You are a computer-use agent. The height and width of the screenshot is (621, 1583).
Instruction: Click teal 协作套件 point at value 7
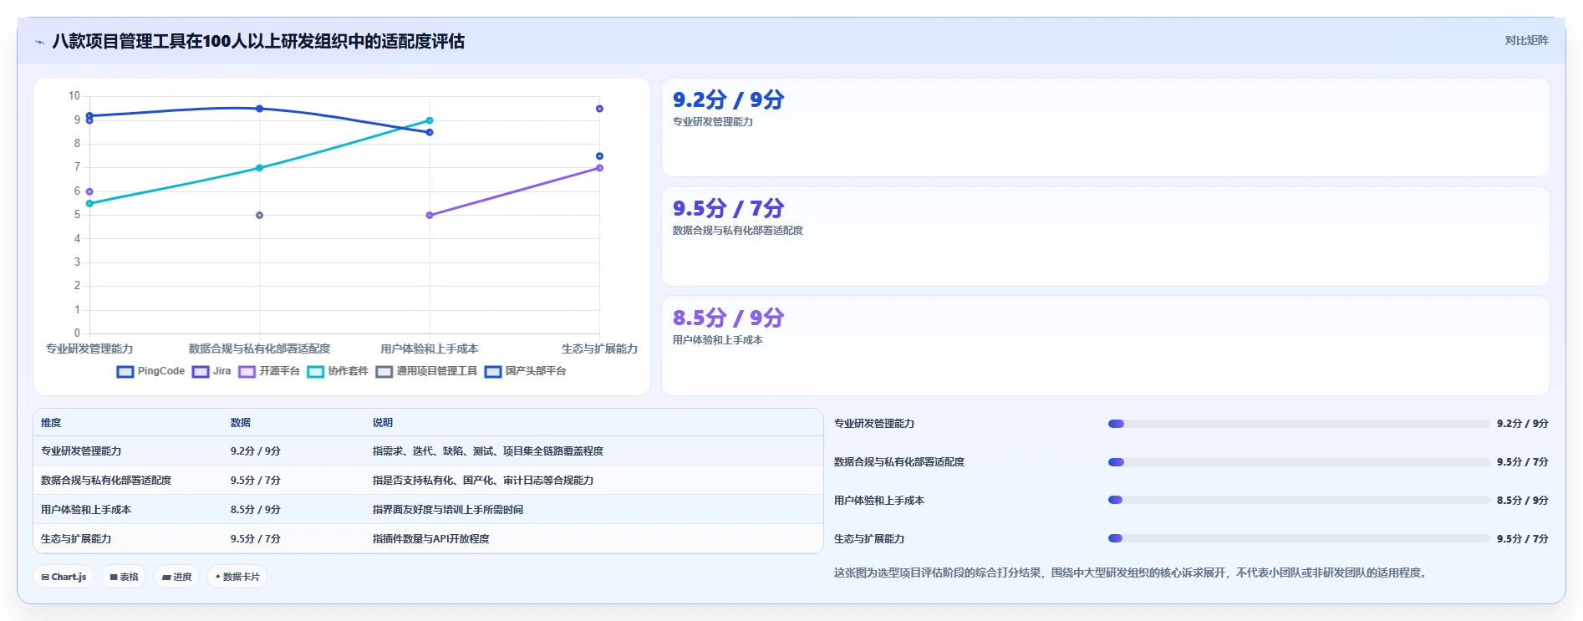[259, 168]
